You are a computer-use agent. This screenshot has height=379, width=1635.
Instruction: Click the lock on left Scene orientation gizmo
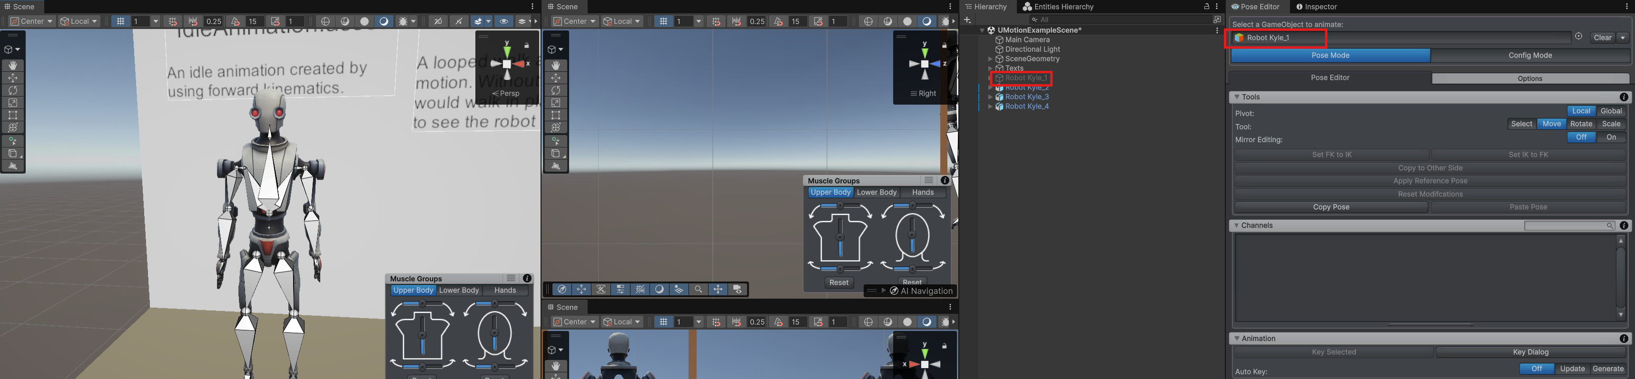527,46
